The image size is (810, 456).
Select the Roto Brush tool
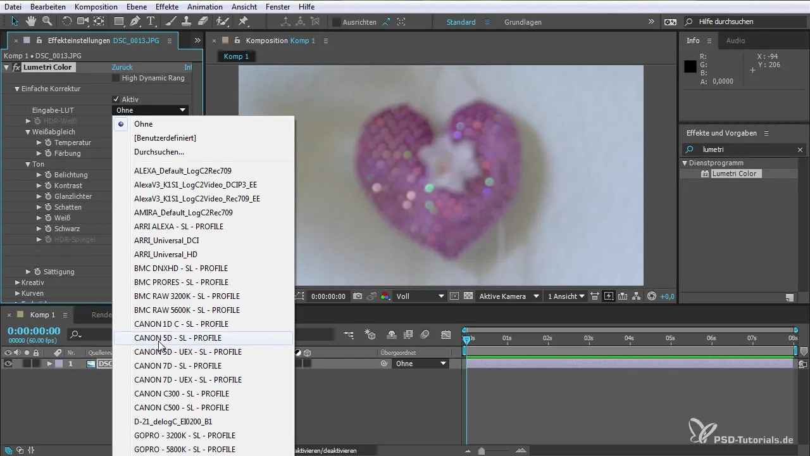222,22
